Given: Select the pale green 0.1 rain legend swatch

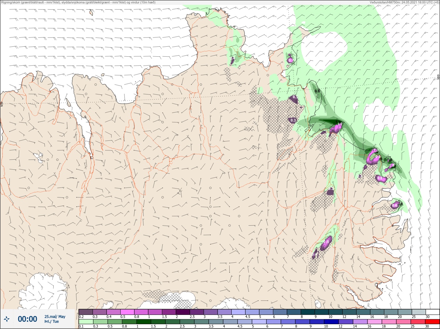Looking at the screenshot, I should (86, 322).
